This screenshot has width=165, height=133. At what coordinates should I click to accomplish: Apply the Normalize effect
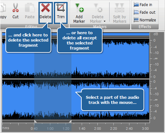pos(145,20)
